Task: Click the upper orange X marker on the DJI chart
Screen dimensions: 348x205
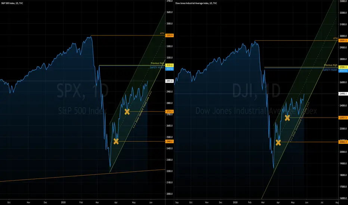Action: (x=287, y=118)
